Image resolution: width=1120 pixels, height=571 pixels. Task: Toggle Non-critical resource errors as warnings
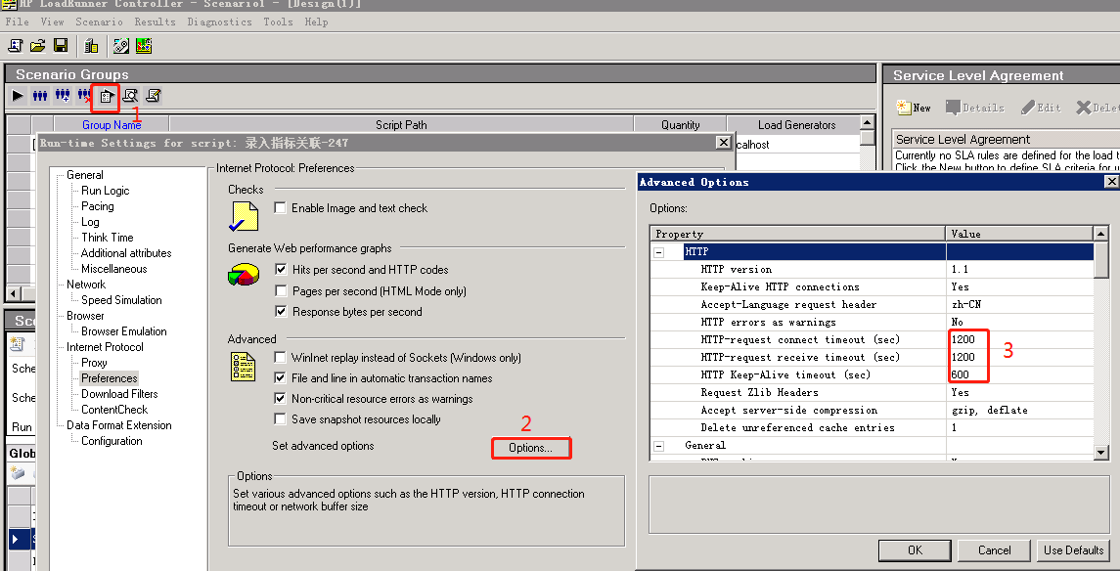(x=280, y=399)
